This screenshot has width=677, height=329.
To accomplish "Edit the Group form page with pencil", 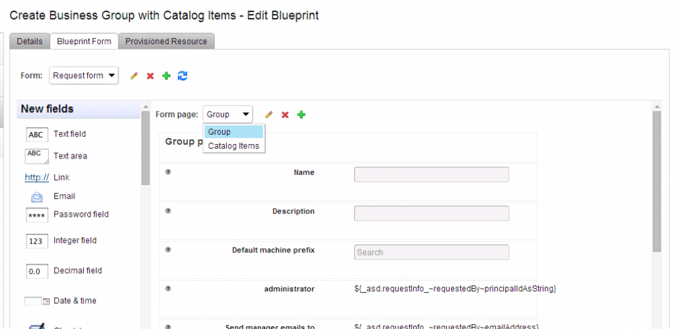I will pyautogui.click(x=269, y=115).
